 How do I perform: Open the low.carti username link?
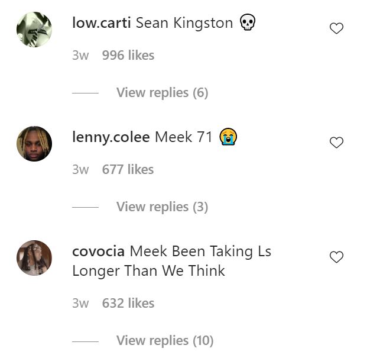[x=102, y=23]
